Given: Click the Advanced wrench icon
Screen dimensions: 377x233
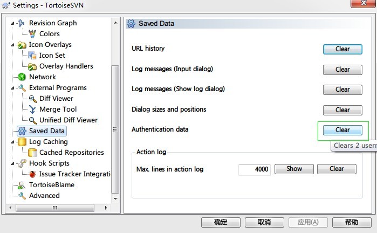Looking at the screenshot, I should 22,196.
